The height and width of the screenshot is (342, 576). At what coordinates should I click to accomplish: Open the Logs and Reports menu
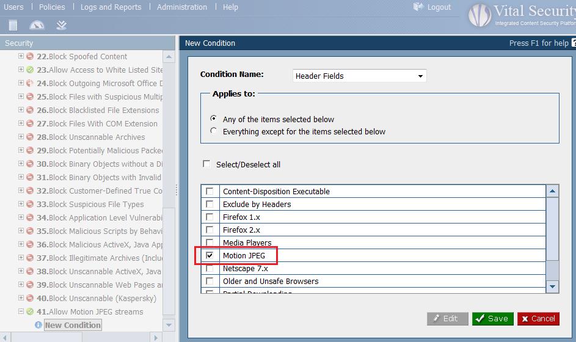(111, 7)
